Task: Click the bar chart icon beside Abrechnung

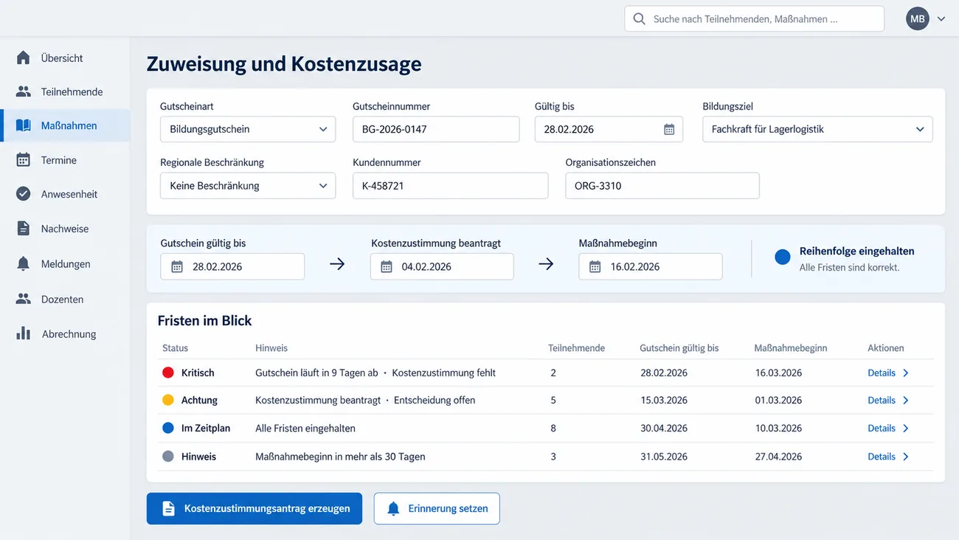Action: click(x=24, y=333)
